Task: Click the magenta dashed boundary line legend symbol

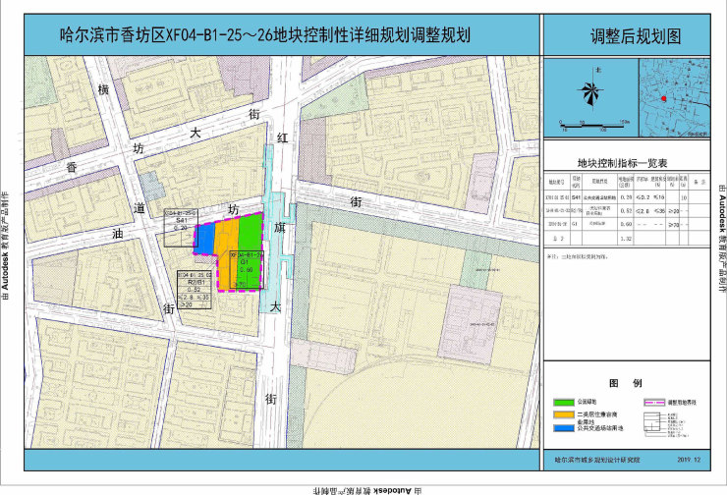Action: (x=655, y=402)
